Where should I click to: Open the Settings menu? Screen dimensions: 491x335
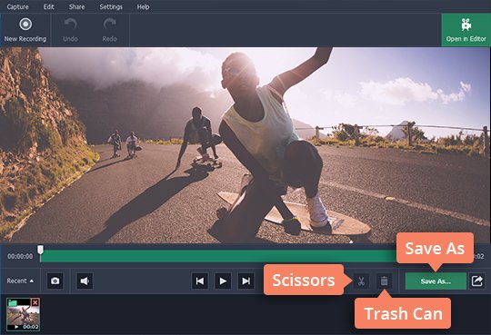[x=111, y=6]
